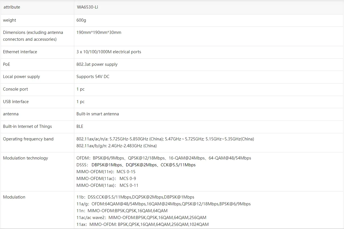Select the 'Built-in smart antenna' value
The image size is (344, 229).
(x=97, y=114)
